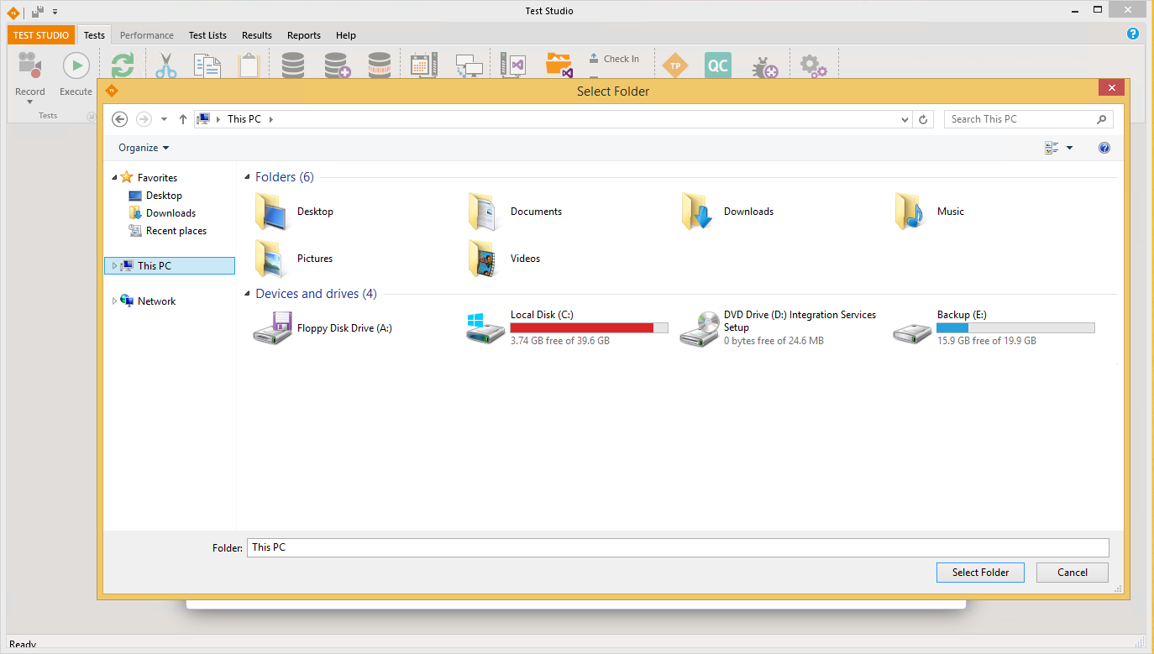Collapse the Devices and drives (4) group
Viewport: 1154px width, 654px height.
point(247,294)
